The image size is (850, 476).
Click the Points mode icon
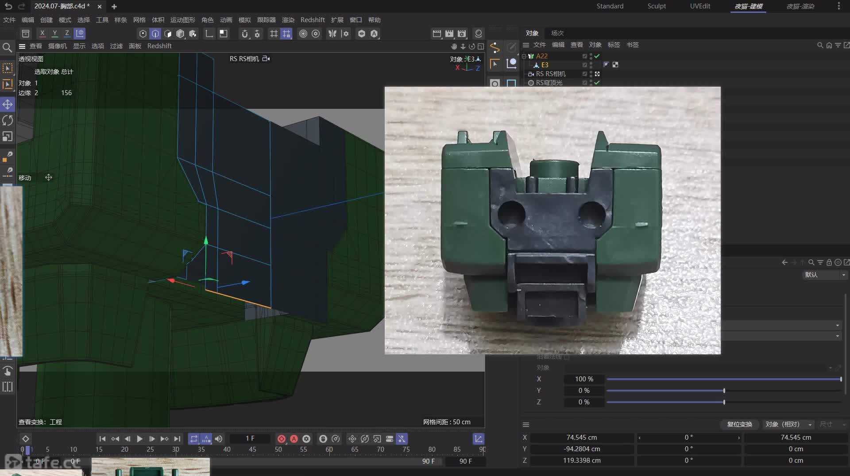coord(143,34)
